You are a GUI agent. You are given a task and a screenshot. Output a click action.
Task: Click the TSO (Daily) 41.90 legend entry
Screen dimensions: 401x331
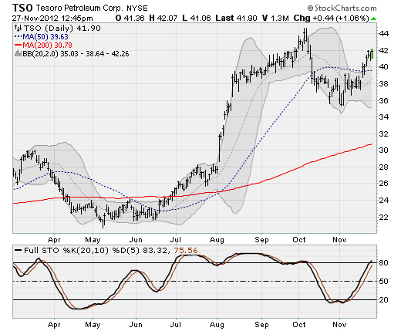(x=62, y=28)
